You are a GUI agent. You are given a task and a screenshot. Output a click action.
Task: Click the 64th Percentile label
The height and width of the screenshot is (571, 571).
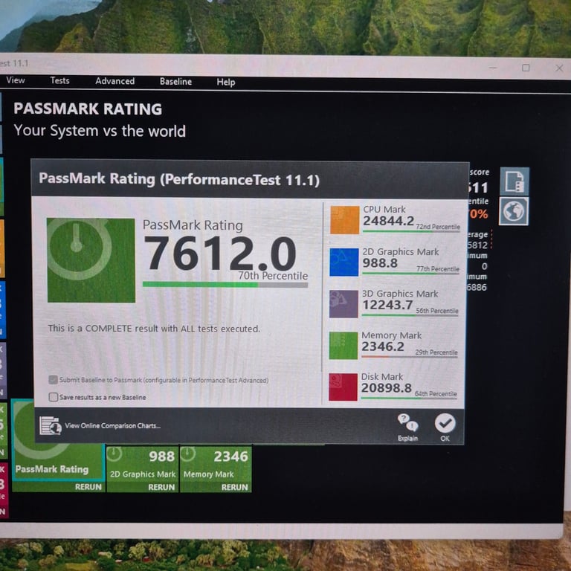point(436,393)
